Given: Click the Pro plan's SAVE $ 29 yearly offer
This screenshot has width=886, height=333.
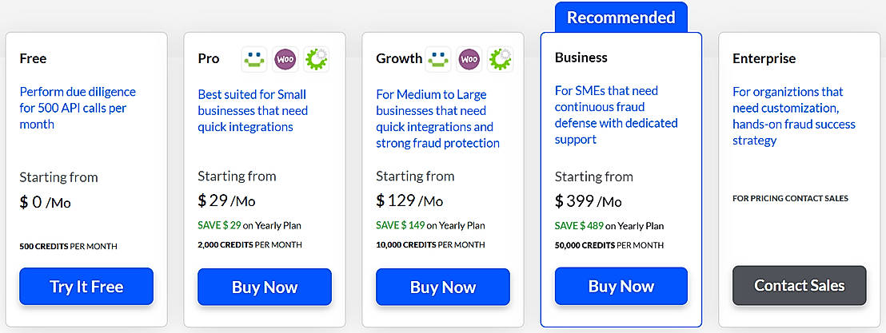Looking at the screenshot, I should (249, 226).
